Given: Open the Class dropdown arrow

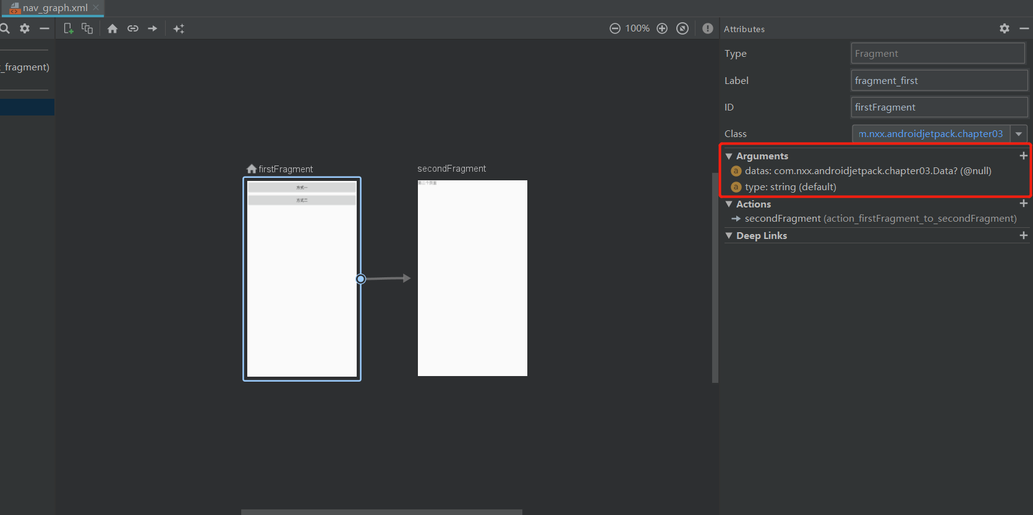Looking at the screenshot, I should (x=1019, y=133).
